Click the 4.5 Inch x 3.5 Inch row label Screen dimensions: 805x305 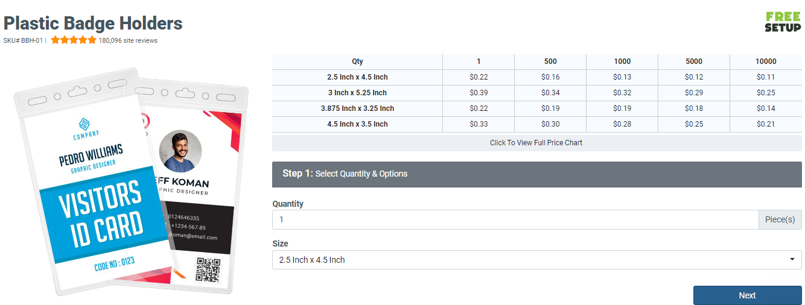pyautogui.click(x=357, y=124)
